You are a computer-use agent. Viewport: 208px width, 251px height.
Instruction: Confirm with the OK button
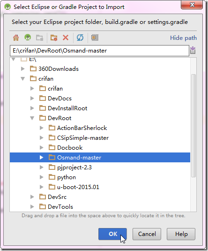(112, 234)
